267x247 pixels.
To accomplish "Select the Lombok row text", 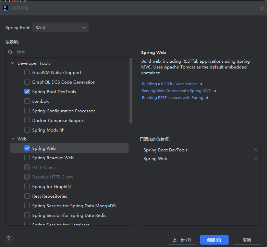I will (x=40, y=101).
